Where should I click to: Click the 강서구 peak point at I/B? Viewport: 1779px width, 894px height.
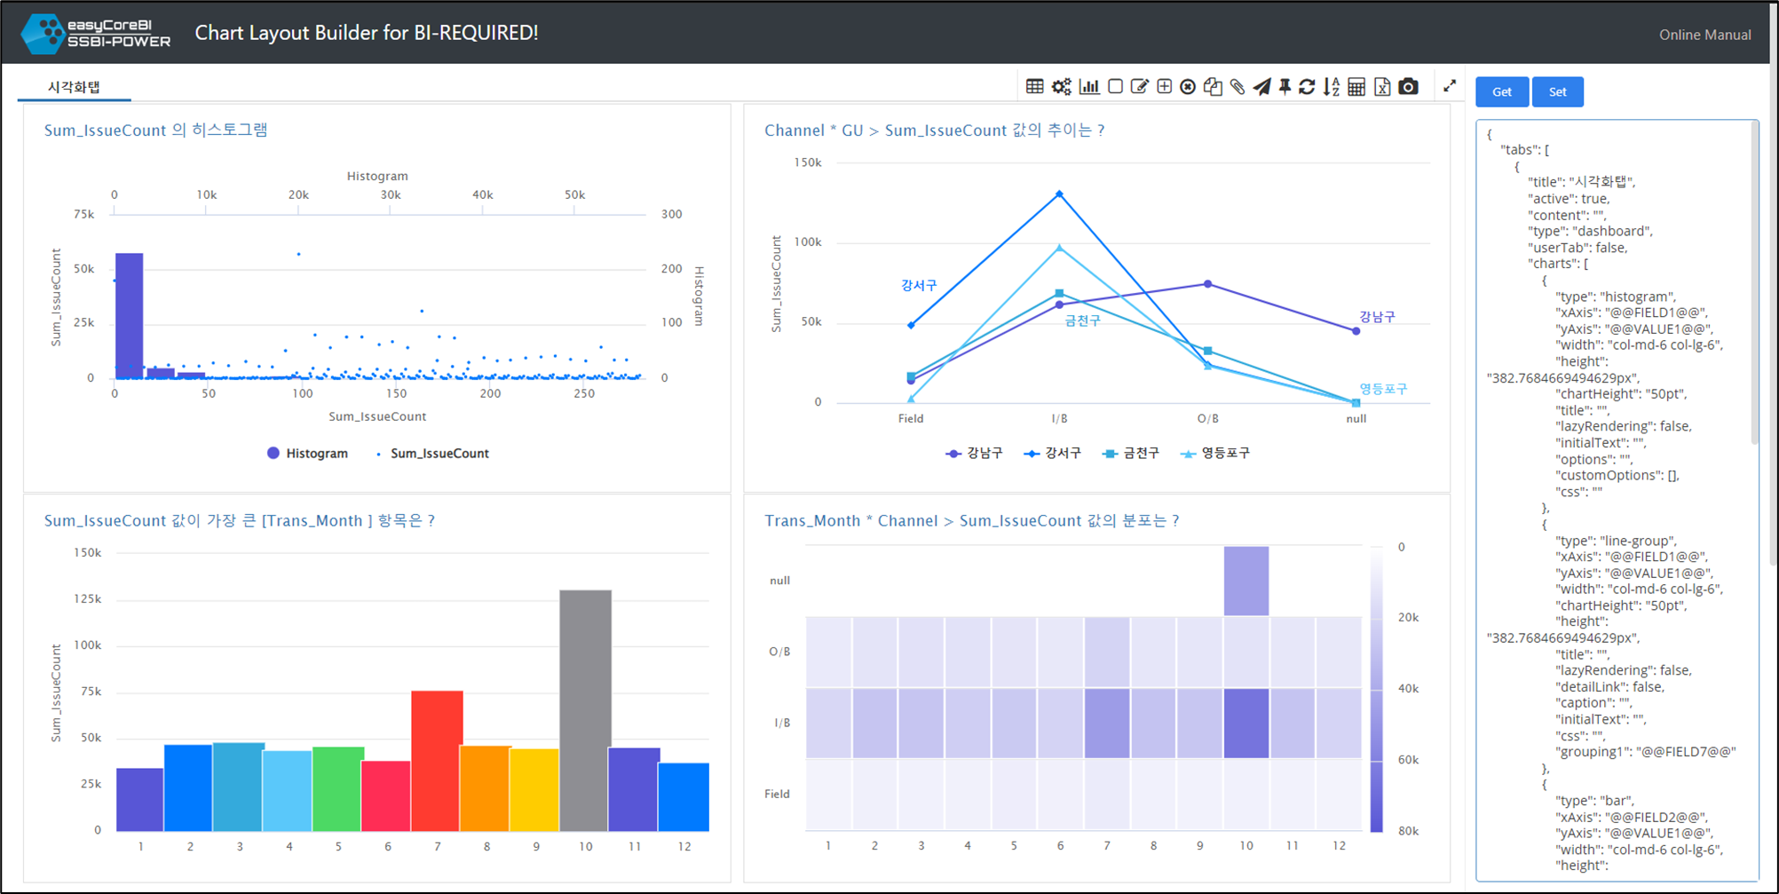click(x=1059, y=194)
